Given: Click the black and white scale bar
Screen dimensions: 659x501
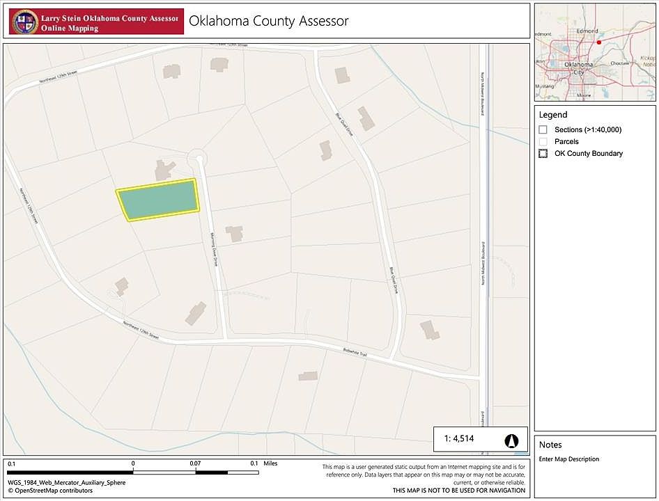Looking at the screenshot, I should (133, 472).
